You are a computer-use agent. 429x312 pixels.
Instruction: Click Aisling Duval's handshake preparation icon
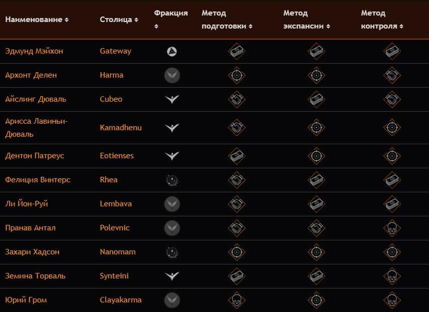237,99
